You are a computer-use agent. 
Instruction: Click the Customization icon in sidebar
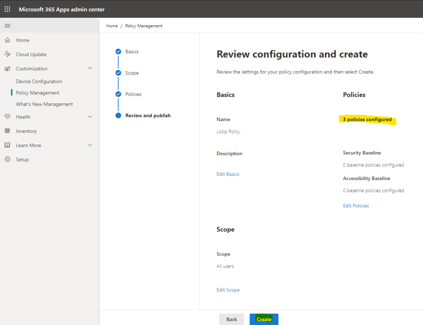point(7,69)
